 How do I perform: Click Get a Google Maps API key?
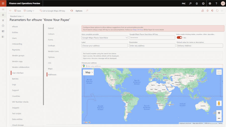52,11
